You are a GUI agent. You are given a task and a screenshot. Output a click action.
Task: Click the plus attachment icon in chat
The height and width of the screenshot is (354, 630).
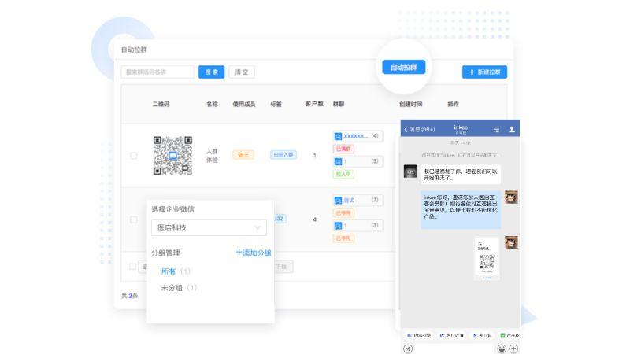[x=513, y=348]
